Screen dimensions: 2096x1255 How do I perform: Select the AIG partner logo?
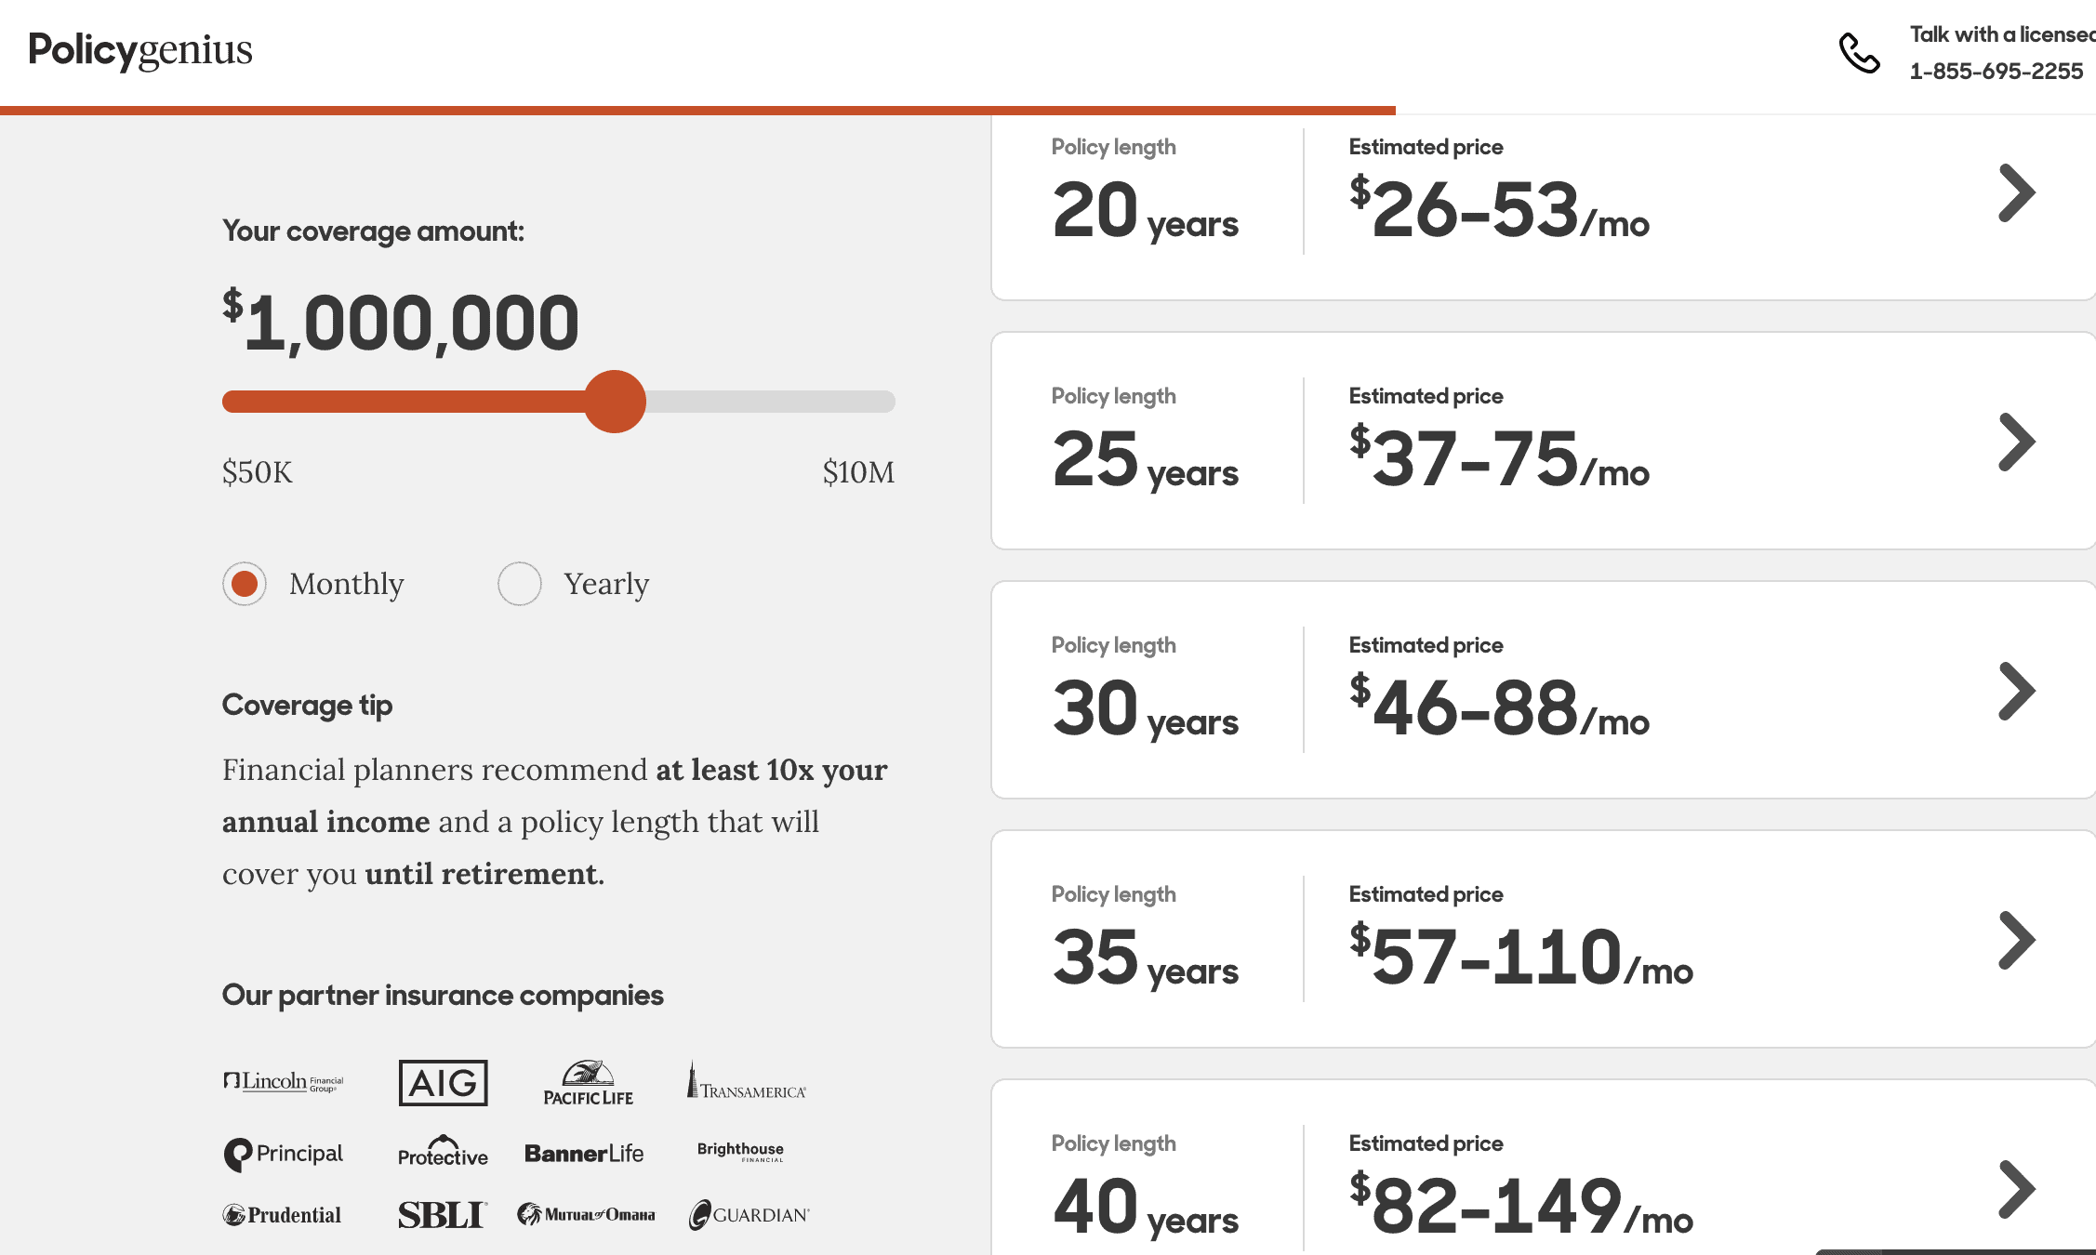[x=443, y=1083]
